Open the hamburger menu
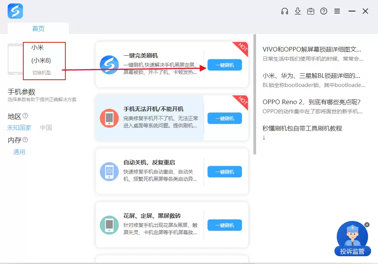Image resolution: width=378 pixels, height=264 pixels. pyautogui.click(x=337, y=11)
